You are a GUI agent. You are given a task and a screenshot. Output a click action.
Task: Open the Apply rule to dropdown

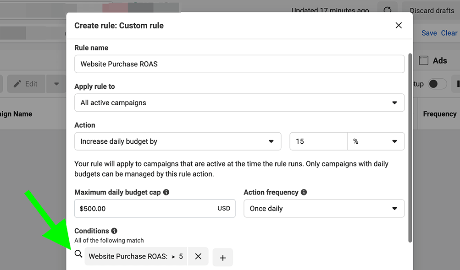point(239,103)
